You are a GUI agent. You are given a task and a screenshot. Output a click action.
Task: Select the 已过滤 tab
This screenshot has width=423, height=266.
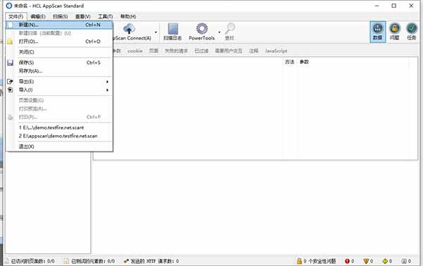tap(202, 51)
